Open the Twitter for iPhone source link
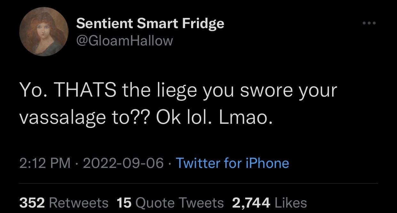The width and height of the screenshot is (397, 213). tap(232, 163)
